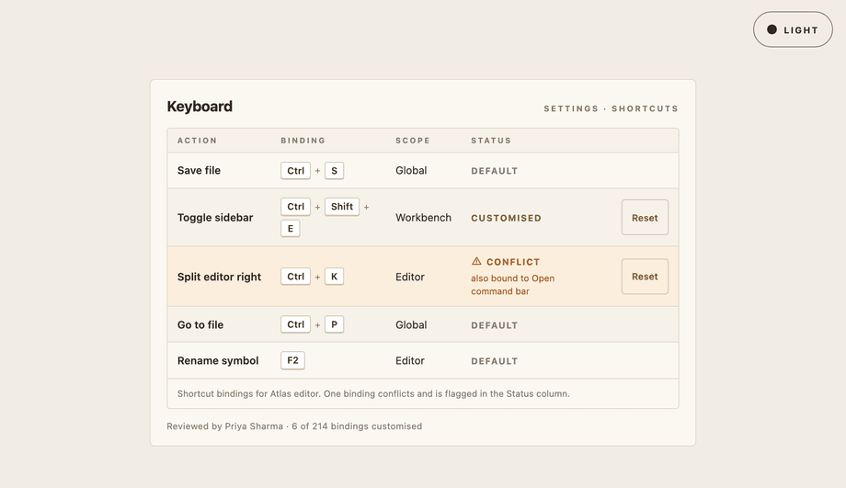The image size is (846, 488).
Task: Select the Rename symbol action
Action: (x=218, y=361)
